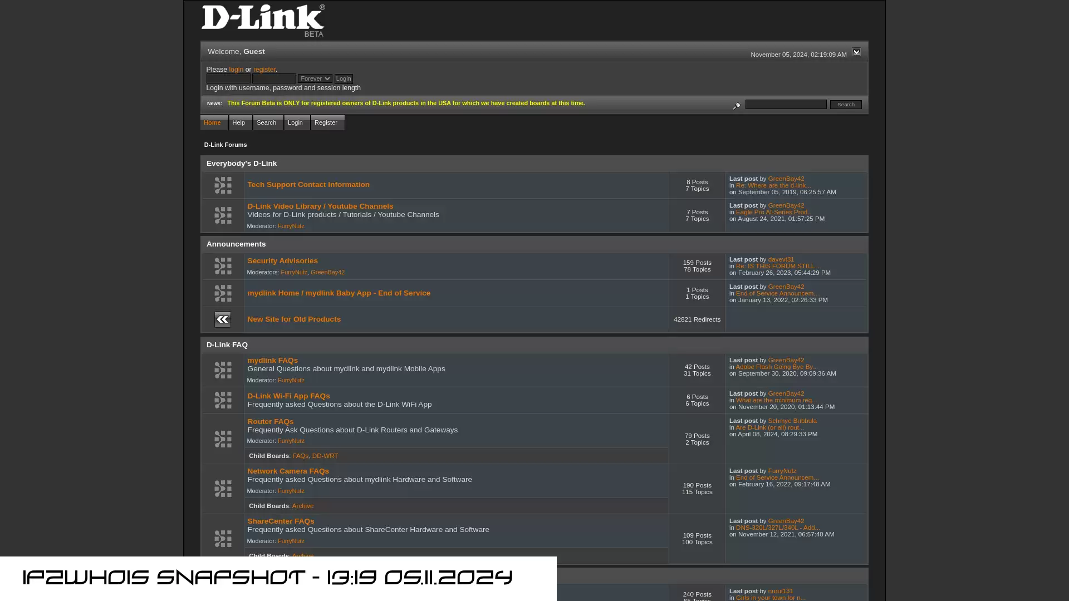Click the Network Camera FAQs board icon
This screenshot has width=1069, height=601.
coord(223,489)
